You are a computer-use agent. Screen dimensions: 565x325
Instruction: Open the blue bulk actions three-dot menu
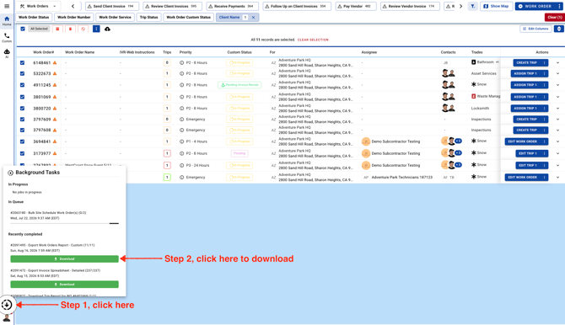[96, 29]
